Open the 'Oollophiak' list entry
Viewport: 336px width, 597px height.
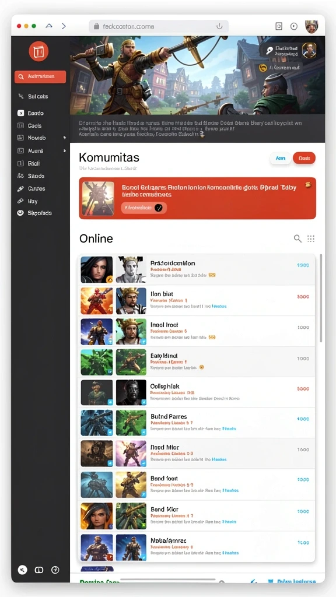tap(196, 392)
